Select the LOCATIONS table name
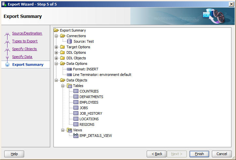Screen dimensions: 236x160 89,119
